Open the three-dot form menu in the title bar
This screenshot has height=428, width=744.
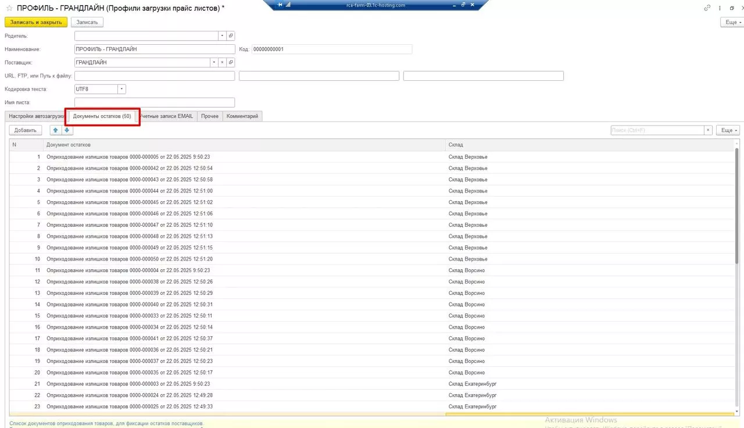click(720, 8)
